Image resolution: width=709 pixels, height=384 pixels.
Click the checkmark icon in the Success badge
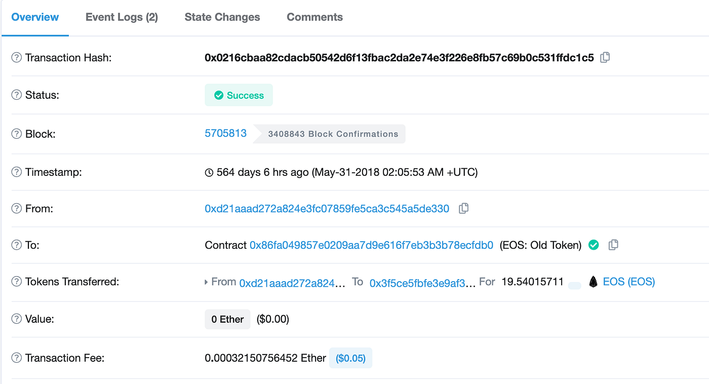pos(219,95)
